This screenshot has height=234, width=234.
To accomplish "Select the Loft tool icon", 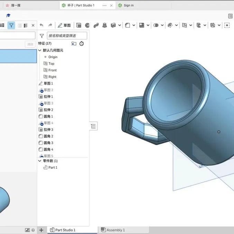I will click(104, 25).
